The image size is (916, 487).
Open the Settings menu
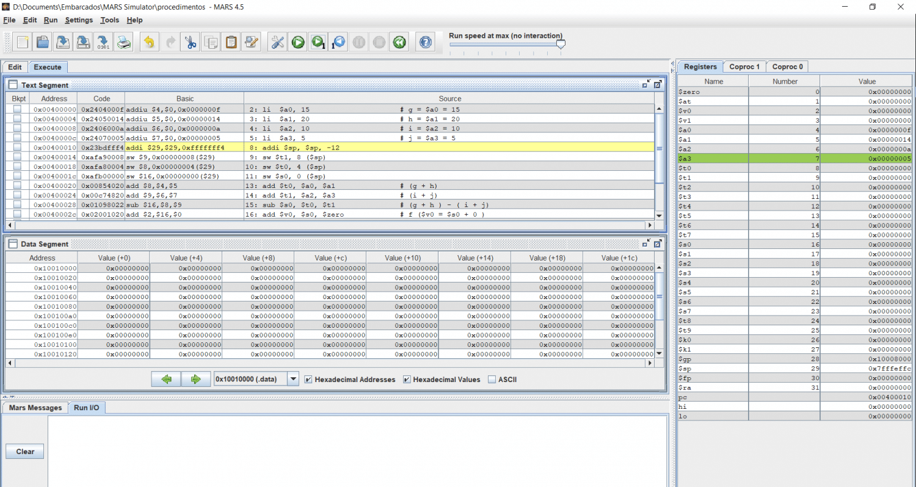79,20
